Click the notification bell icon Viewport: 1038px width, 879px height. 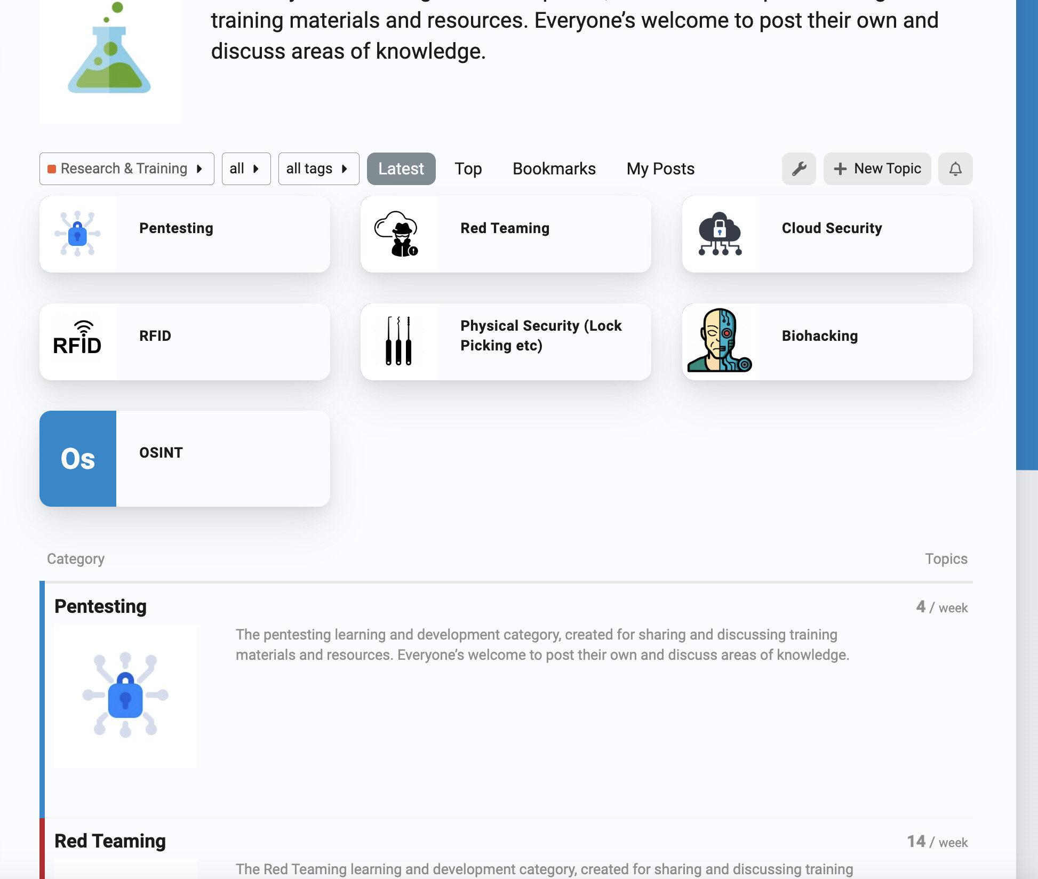click(x=955, y=169)
